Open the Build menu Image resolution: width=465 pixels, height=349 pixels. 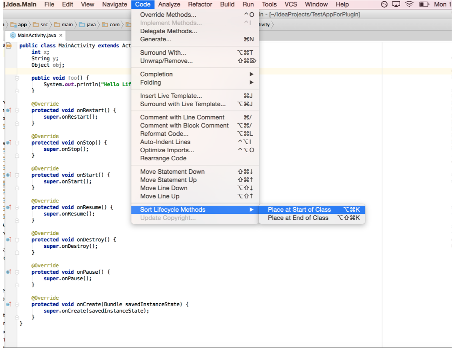point(227,4)
